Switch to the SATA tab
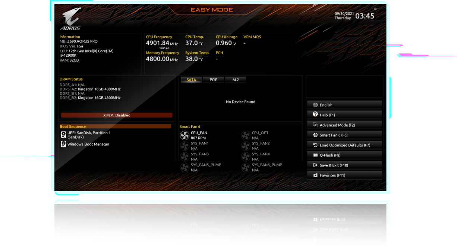457x246 pixels. click(191, 80)
